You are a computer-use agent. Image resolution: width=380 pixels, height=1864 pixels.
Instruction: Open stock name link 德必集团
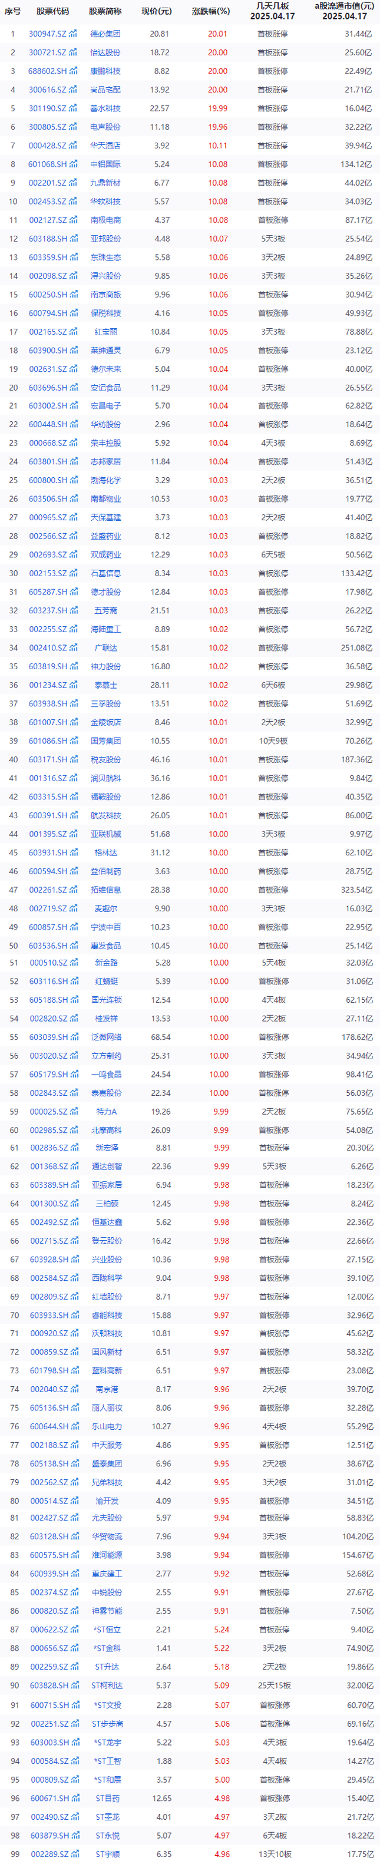point(105,34)
